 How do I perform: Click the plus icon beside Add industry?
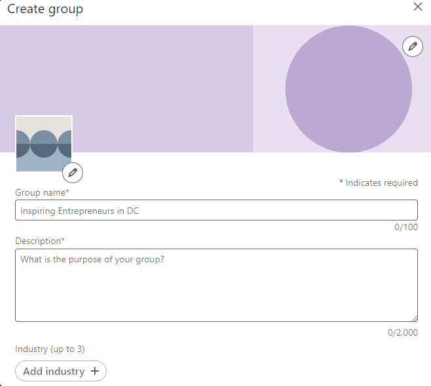95,371
